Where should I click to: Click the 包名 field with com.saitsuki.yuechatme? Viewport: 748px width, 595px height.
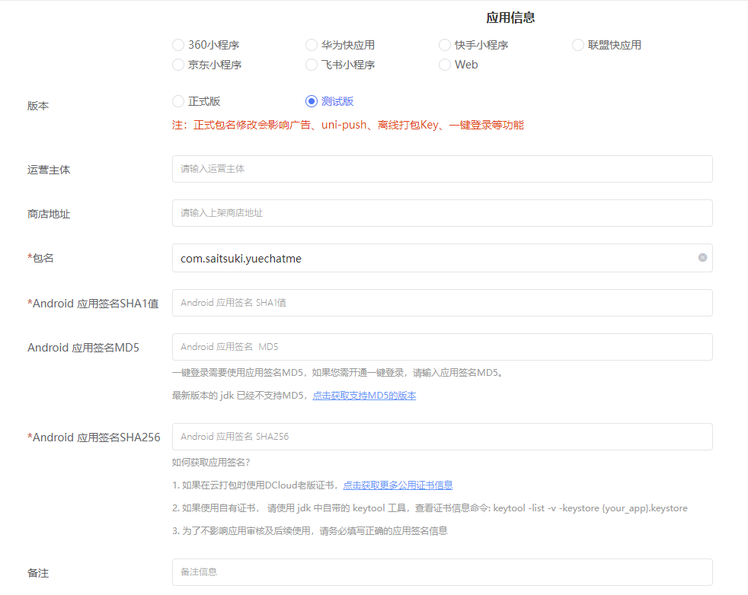pos(434,258)
